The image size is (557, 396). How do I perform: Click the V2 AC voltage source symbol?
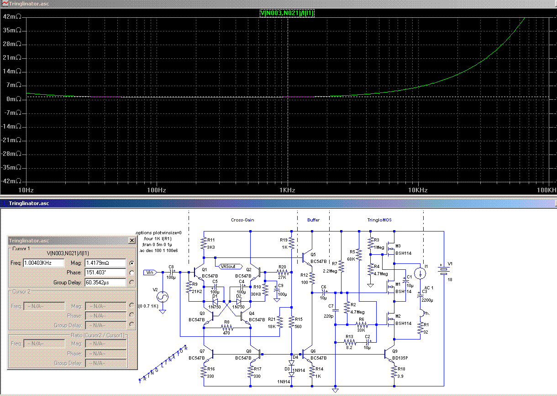[x=162, y=297]
